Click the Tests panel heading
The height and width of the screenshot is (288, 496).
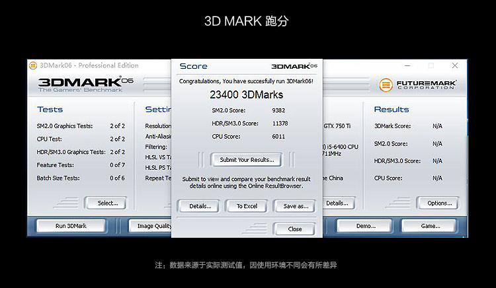tap(50, 109)
